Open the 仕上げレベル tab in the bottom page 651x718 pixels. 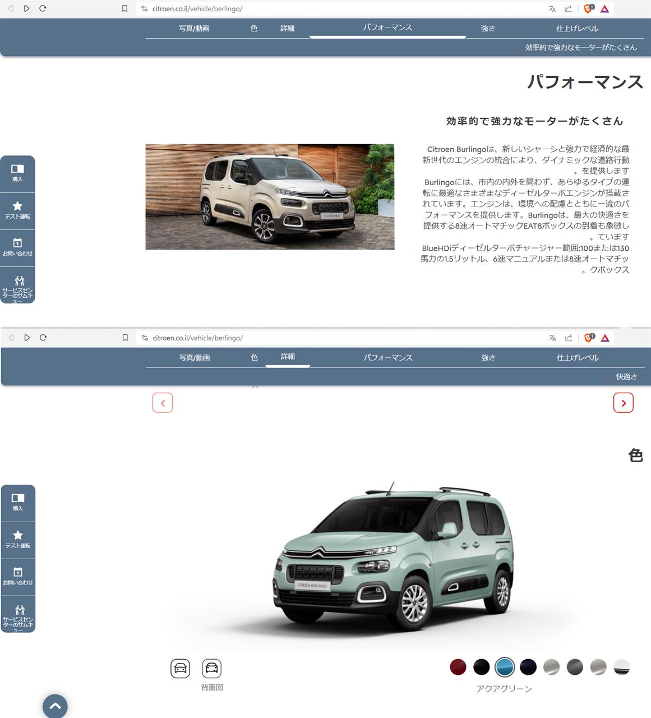point(578,357)
